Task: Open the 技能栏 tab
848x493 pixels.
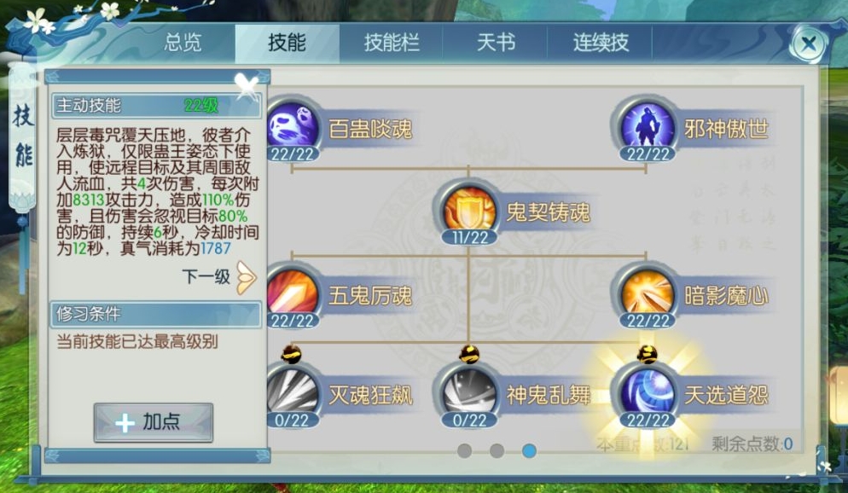Action: 392,43
